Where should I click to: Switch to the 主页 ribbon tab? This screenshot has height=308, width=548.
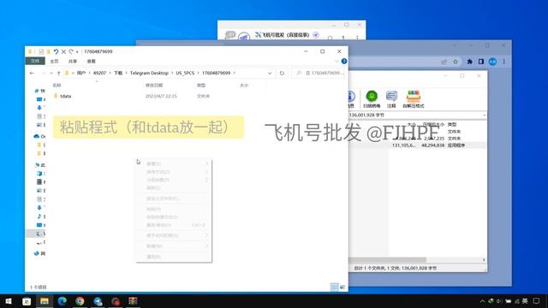tap(54, 61)
